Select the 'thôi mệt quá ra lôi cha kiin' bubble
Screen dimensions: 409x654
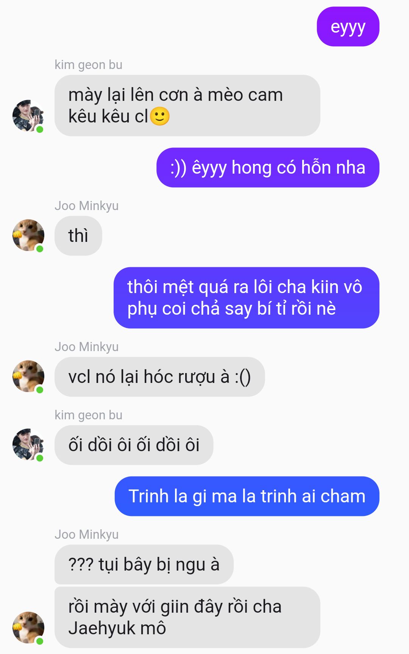click(x=247, y=298)
